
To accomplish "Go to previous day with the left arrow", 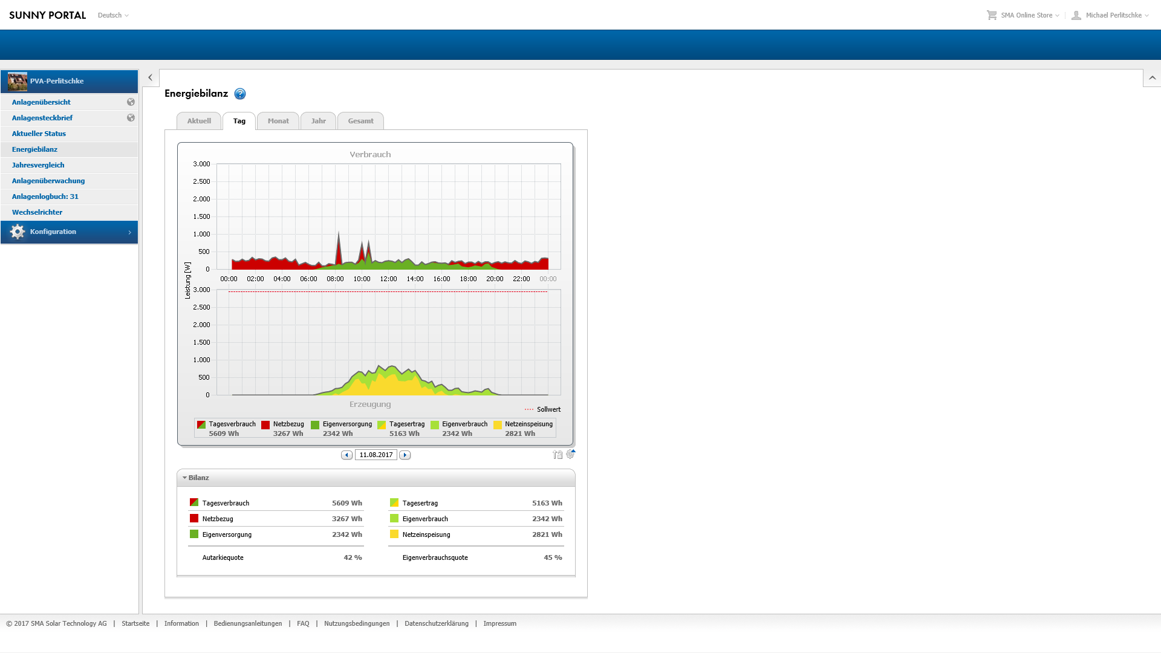I will point(346,455).
